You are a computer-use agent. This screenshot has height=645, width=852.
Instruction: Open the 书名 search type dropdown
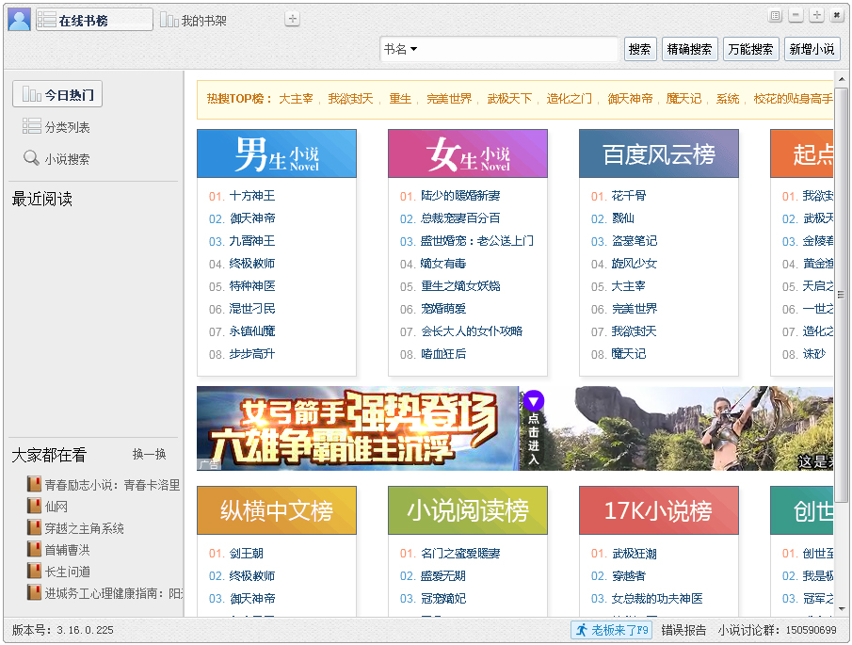pos(401,49)
